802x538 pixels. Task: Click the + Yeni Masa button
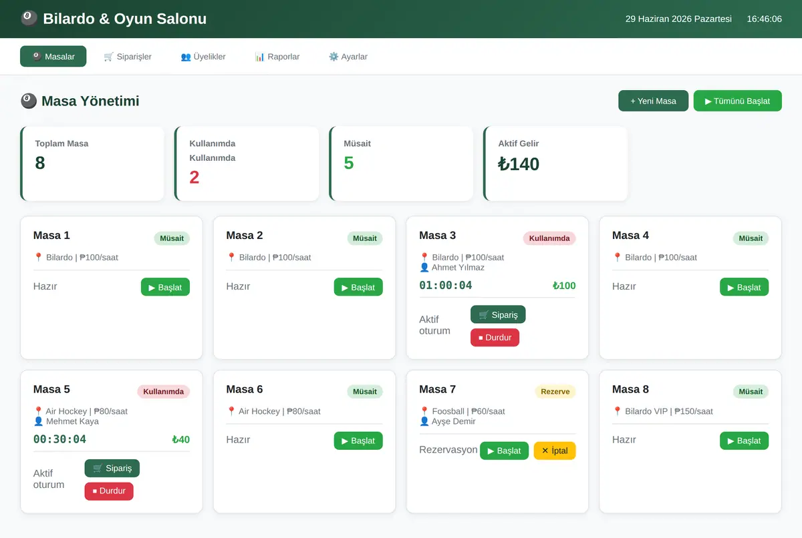pos(653,101)
